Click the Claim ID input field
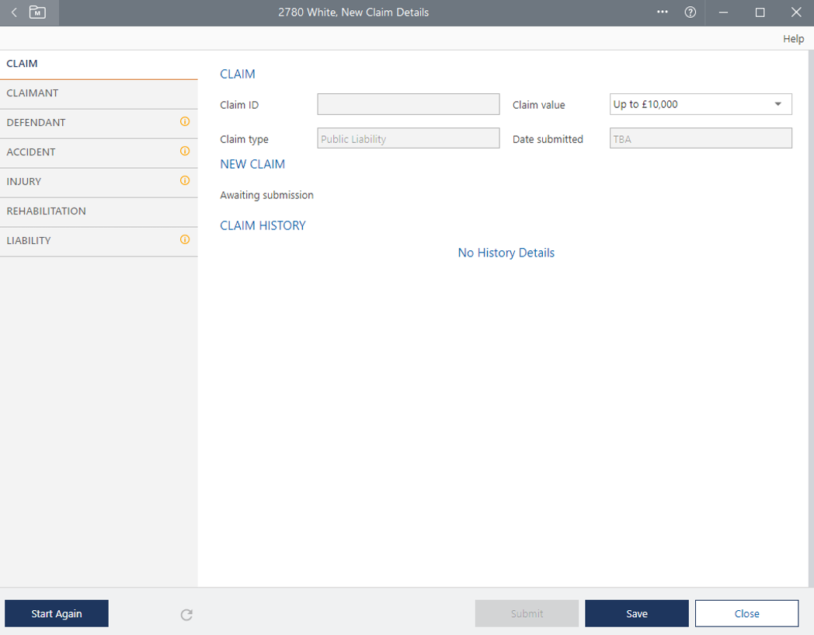The width and height of the screenshot is (814, 635). tap(408, 104)
